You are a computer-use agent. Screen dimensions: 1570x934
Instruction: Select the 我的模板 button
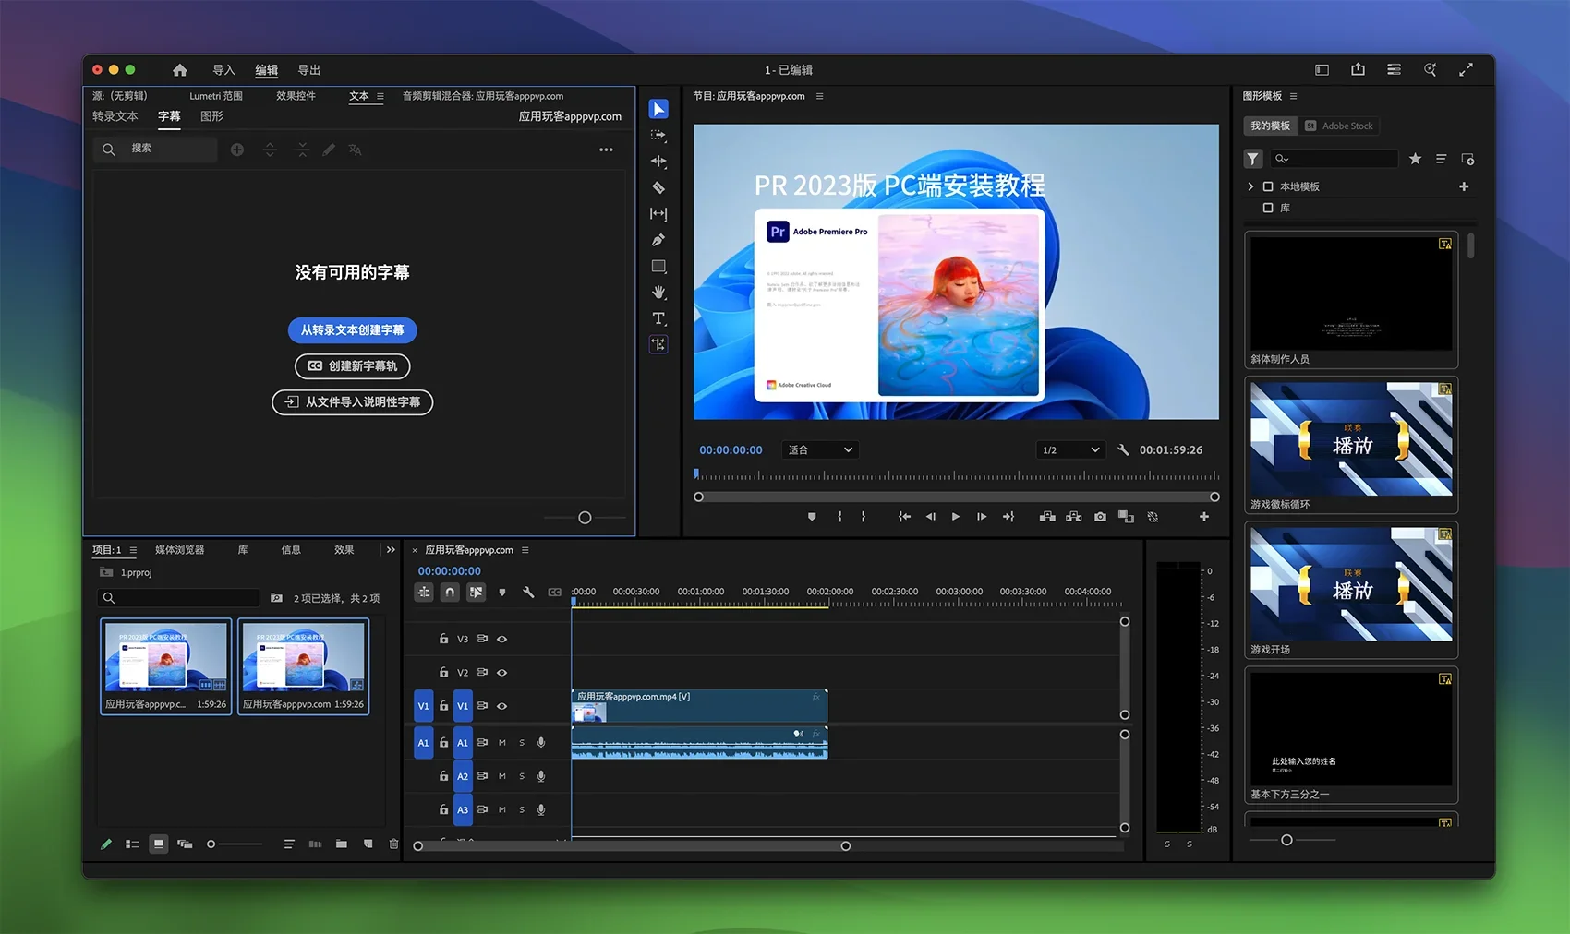1270,126
